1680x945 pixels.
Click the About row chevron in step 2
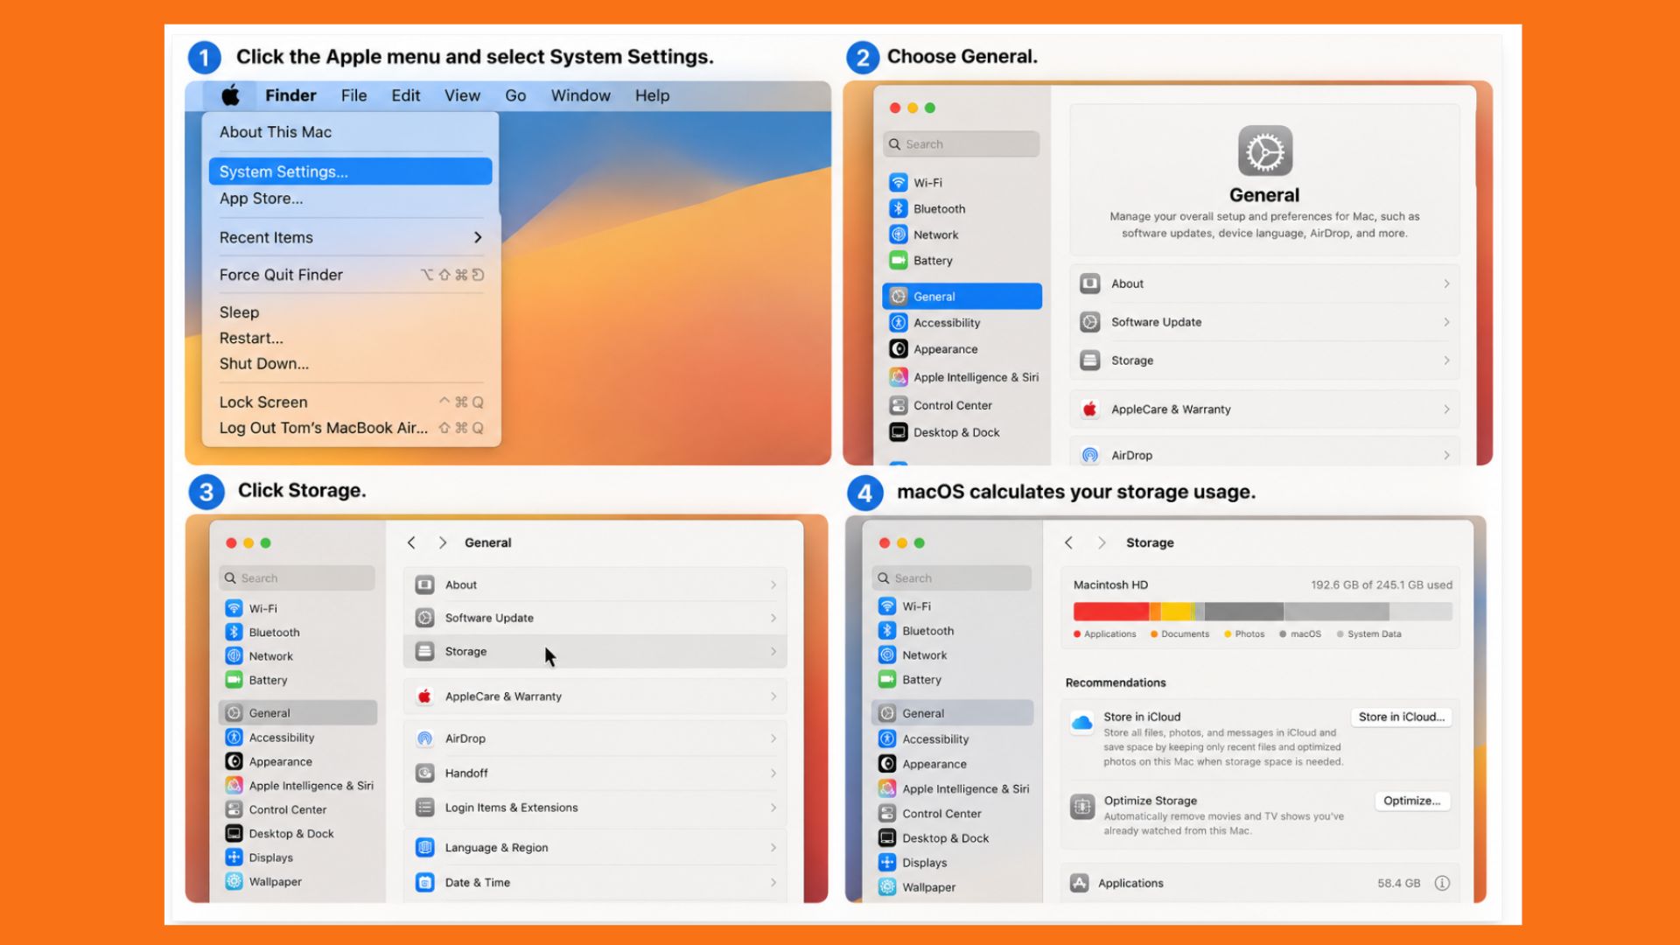[1446, 283]
